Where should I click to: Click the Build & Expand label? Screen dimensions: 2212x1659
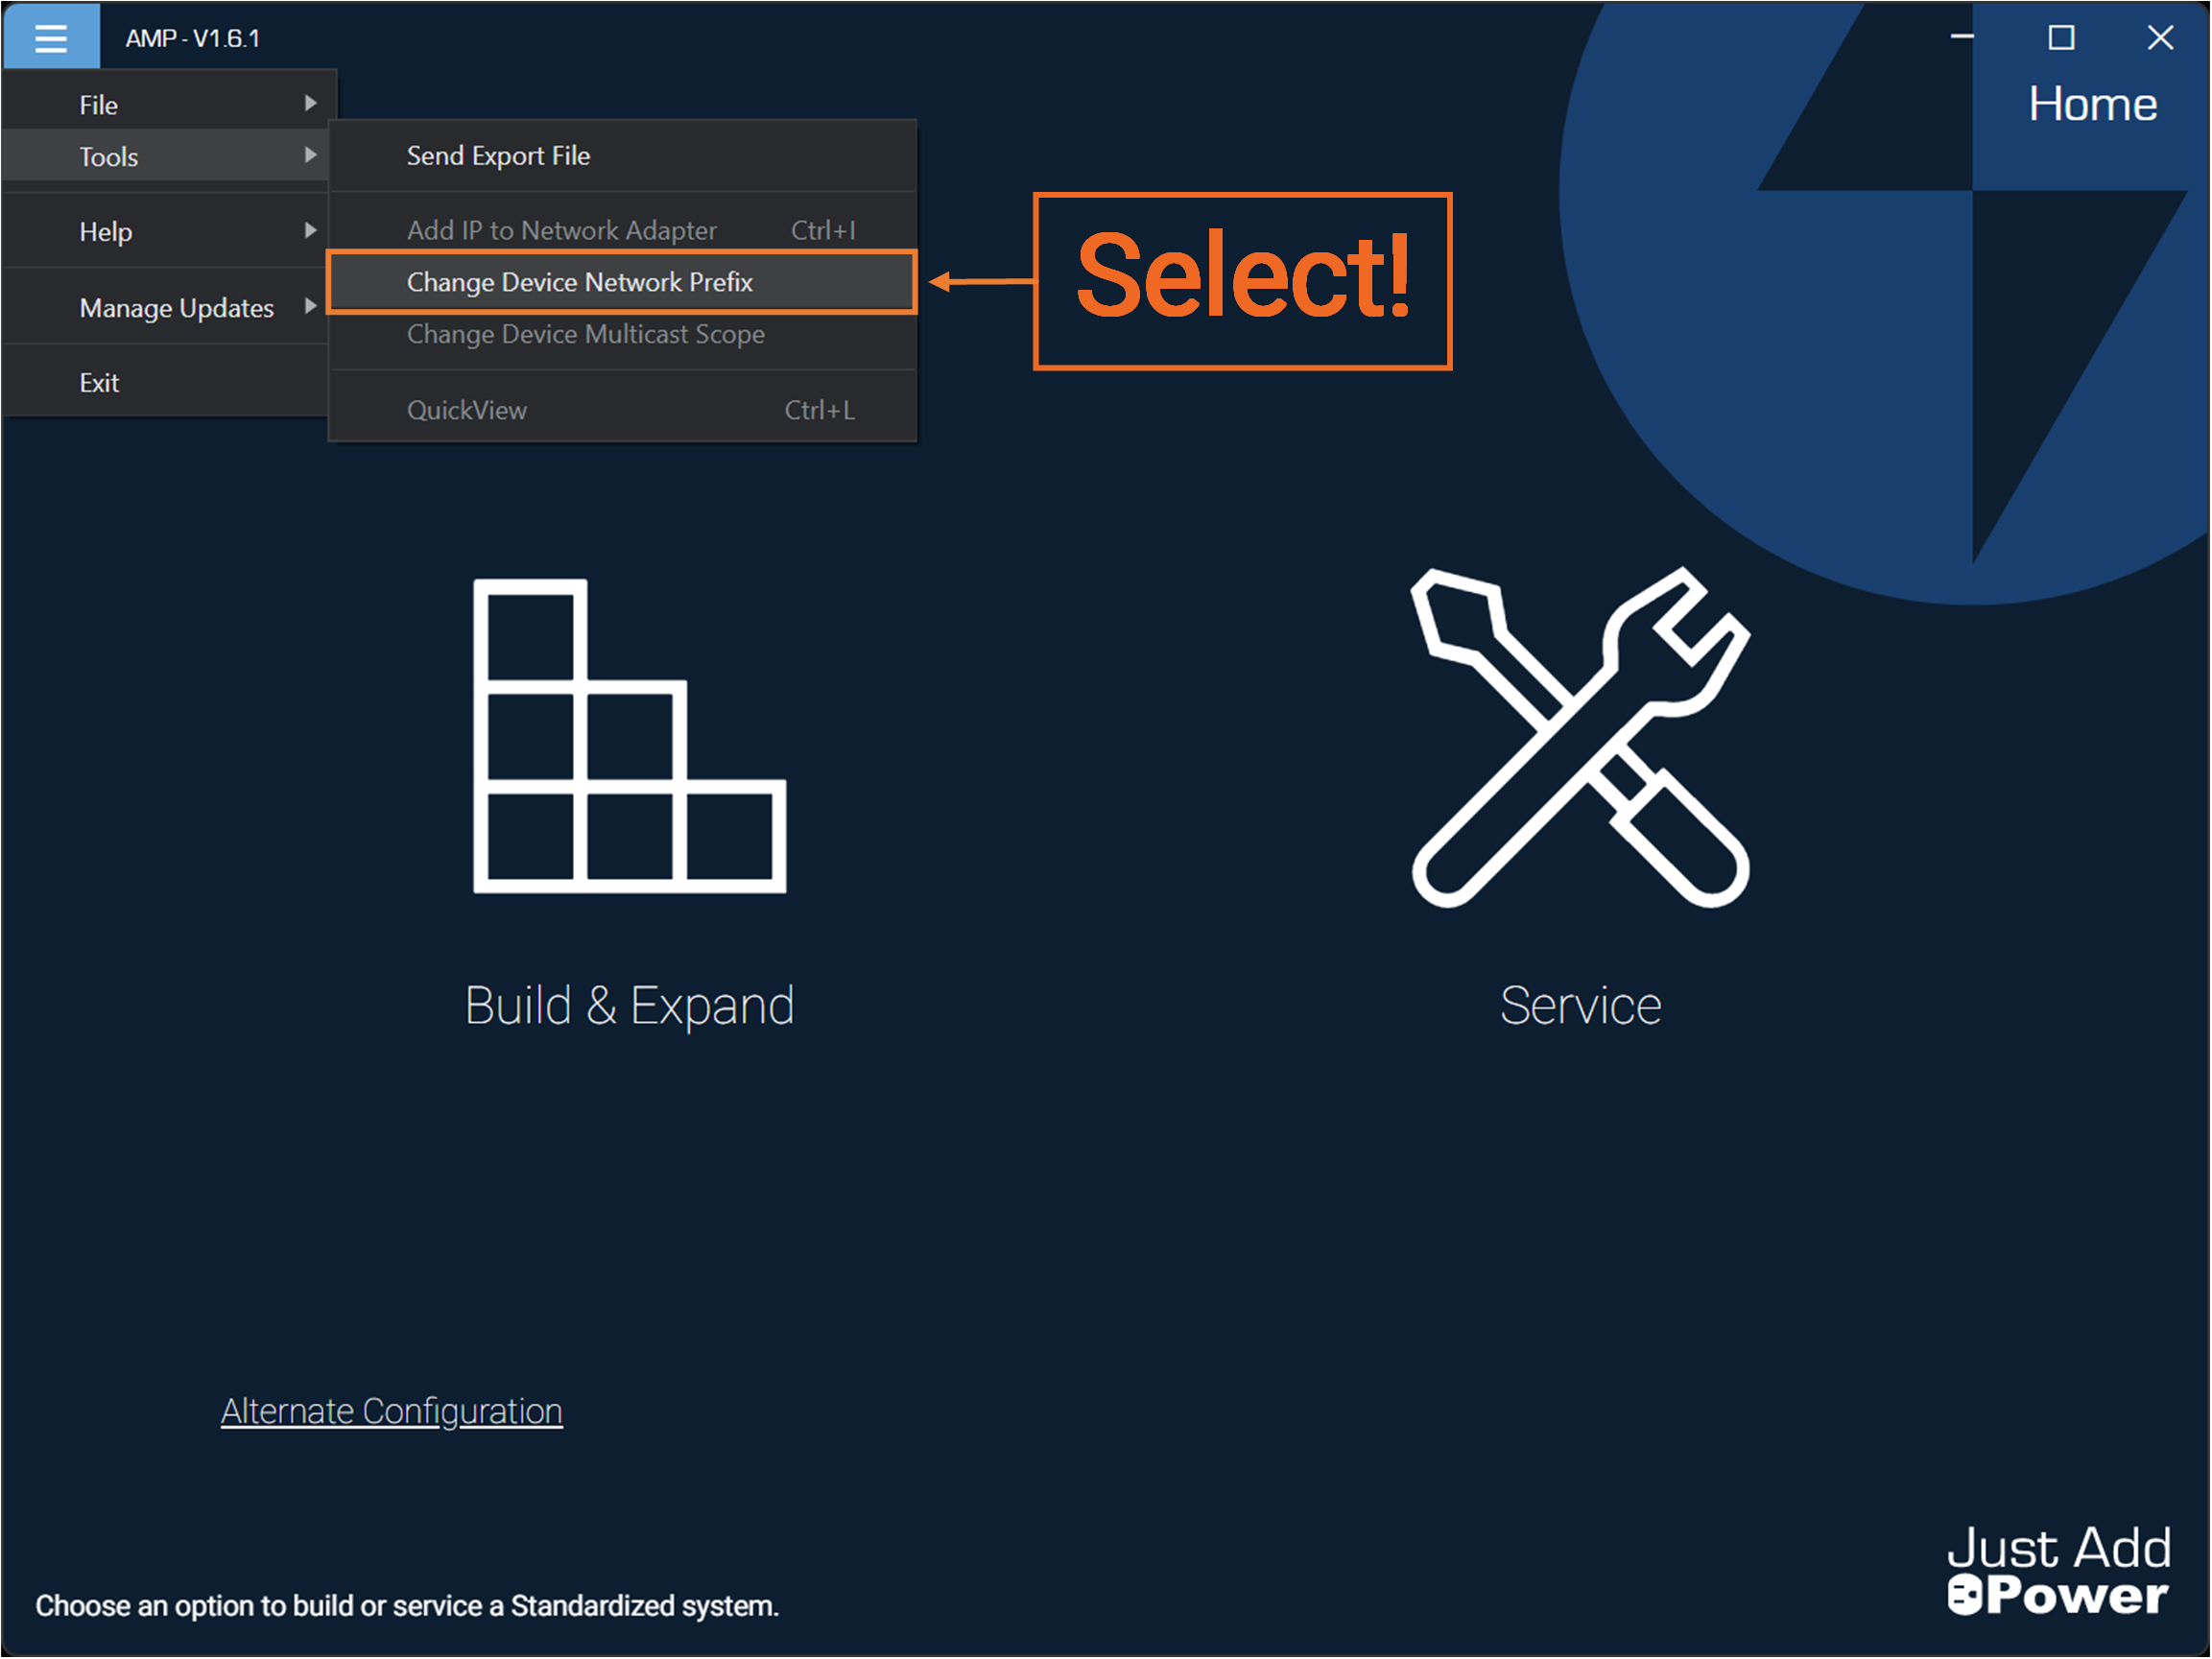tap(629, 1005)
